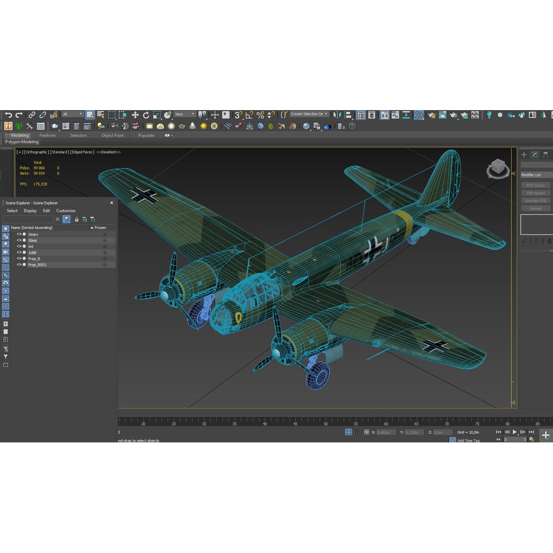This screenshot has height=553, width=553.
Task: Click the FFD 2x2x2 modifier button
Action: pos(536,185)
